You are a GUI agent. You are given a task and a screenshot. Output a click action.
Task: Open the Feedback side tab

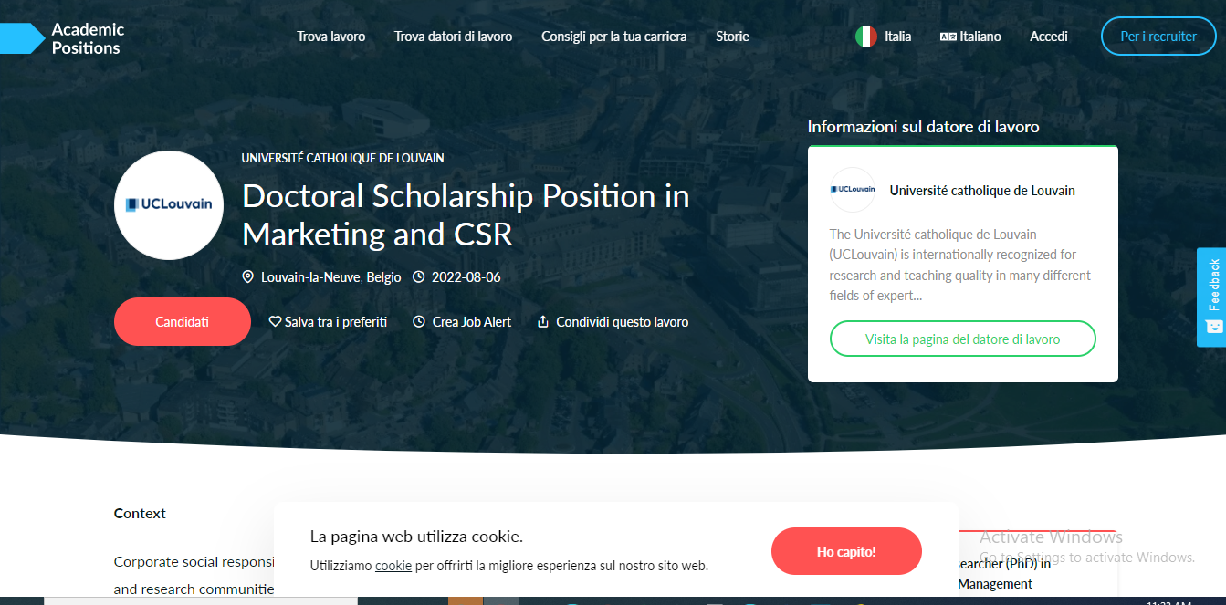pos(1212,297)
